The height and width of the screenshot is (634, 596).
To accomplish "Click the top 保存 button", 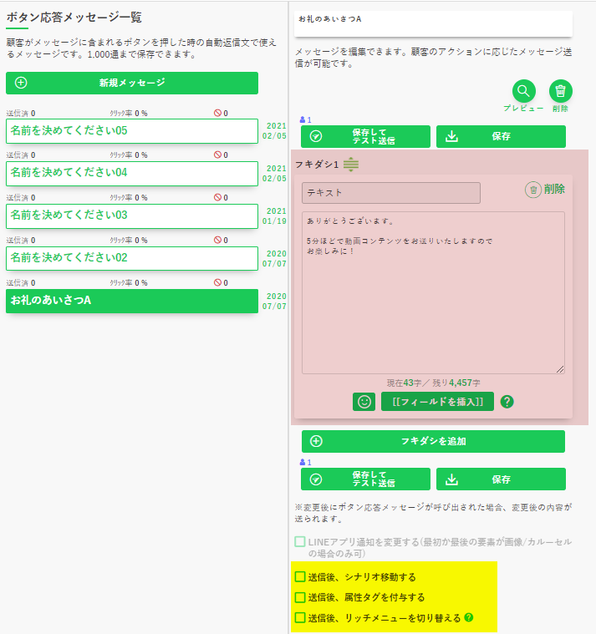I will pyautogui.click(x=500, y=136).
